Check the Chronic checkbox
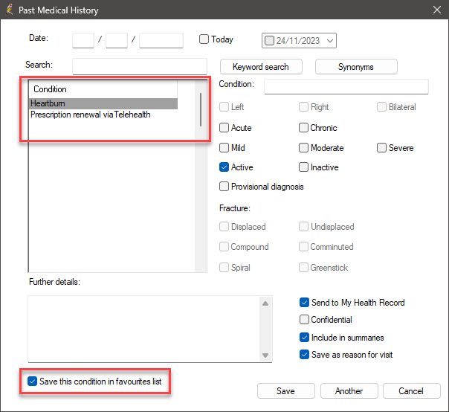This screenshot has height=412, width=449. (303, 127)
